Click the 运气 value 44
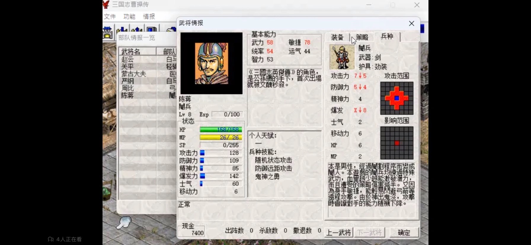 point(307,51)
